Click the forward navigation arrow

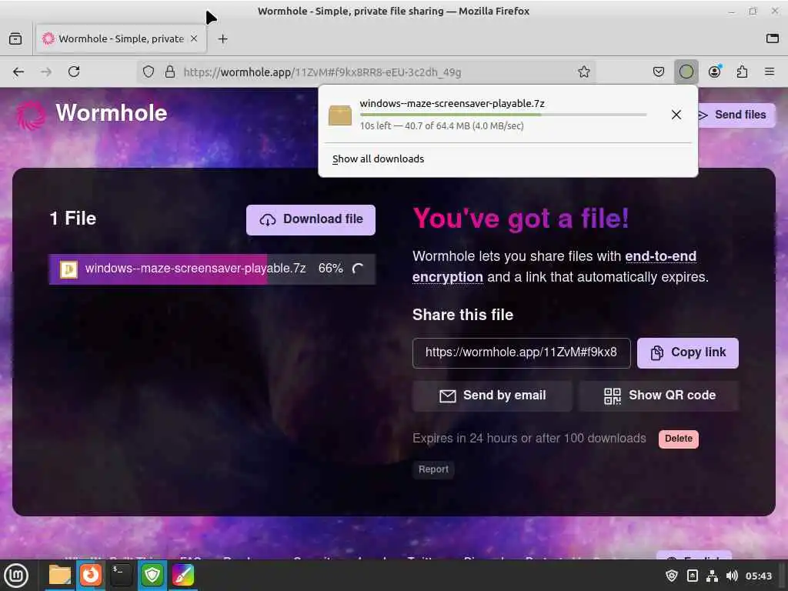click(46, 72)
